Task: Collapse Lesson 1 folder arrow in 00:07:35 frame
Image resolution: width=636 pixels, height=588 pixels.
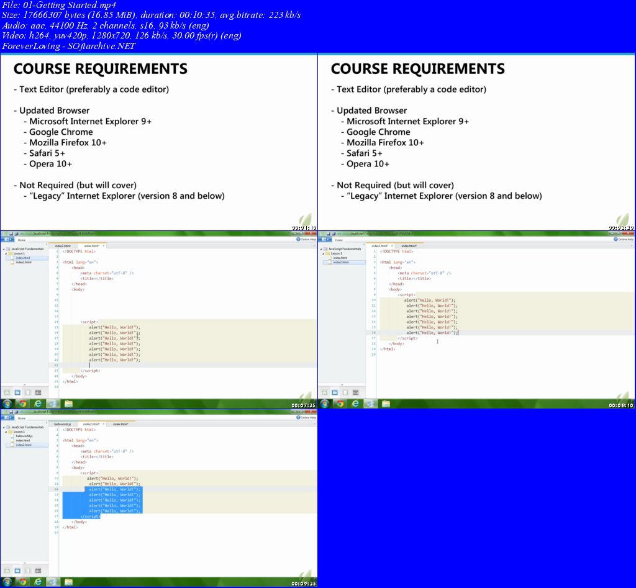Action: coord(6,253)
